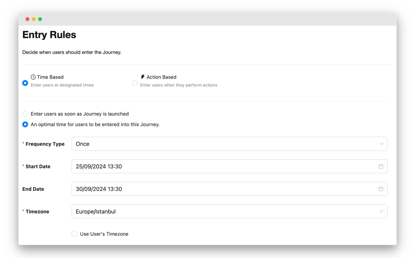Viewport: 415px width, 258px height.
Task: Enable the Use User's Timezone checkbox
Action: point(74,234)
